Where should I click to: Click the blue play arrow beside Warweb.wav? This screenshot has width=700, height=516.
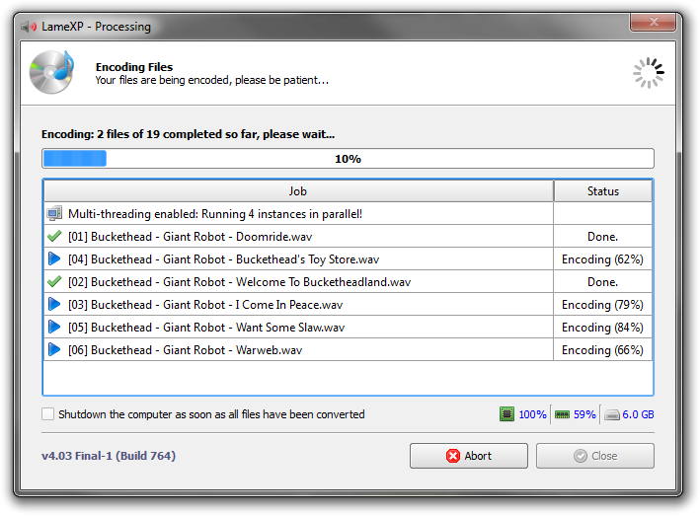click(x=54, y=350)
